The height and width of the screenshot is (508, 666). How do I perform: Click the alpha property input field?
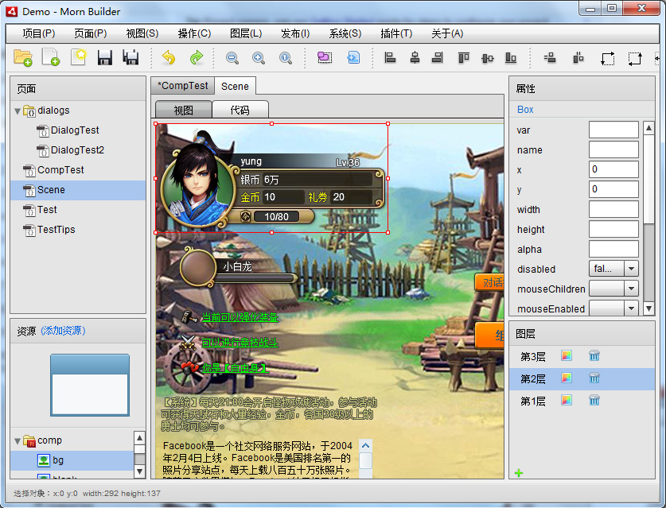(x=613, y=249)
